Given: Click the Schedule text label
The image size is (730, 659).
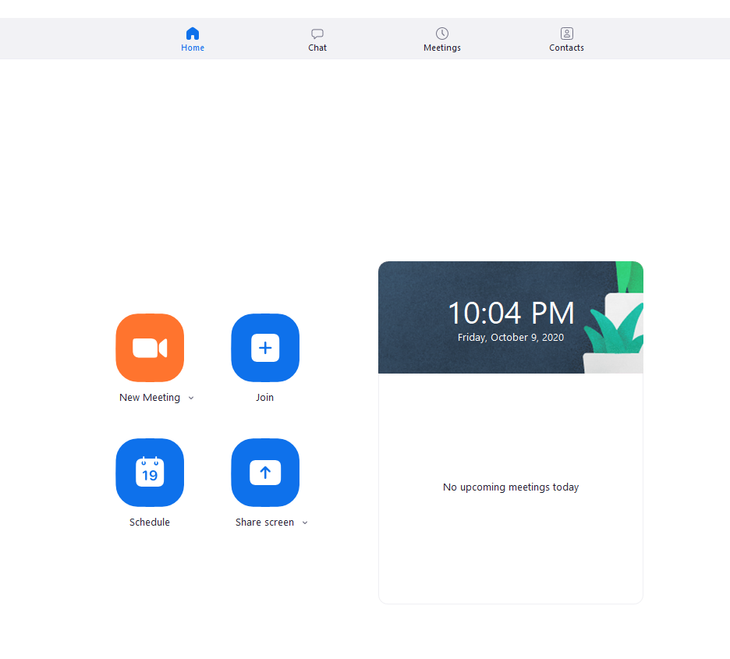Looking at the screenshot, I should tap(150, 523).
